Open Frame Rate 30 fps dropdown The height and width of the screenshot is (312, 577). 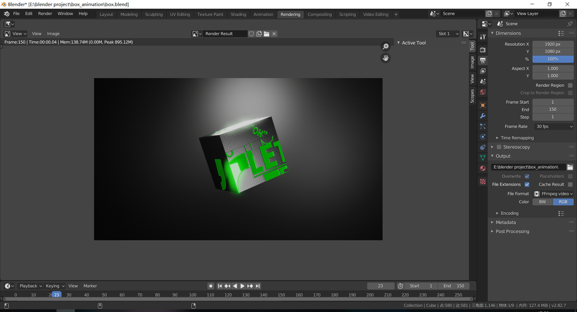[x=554, y=126]
